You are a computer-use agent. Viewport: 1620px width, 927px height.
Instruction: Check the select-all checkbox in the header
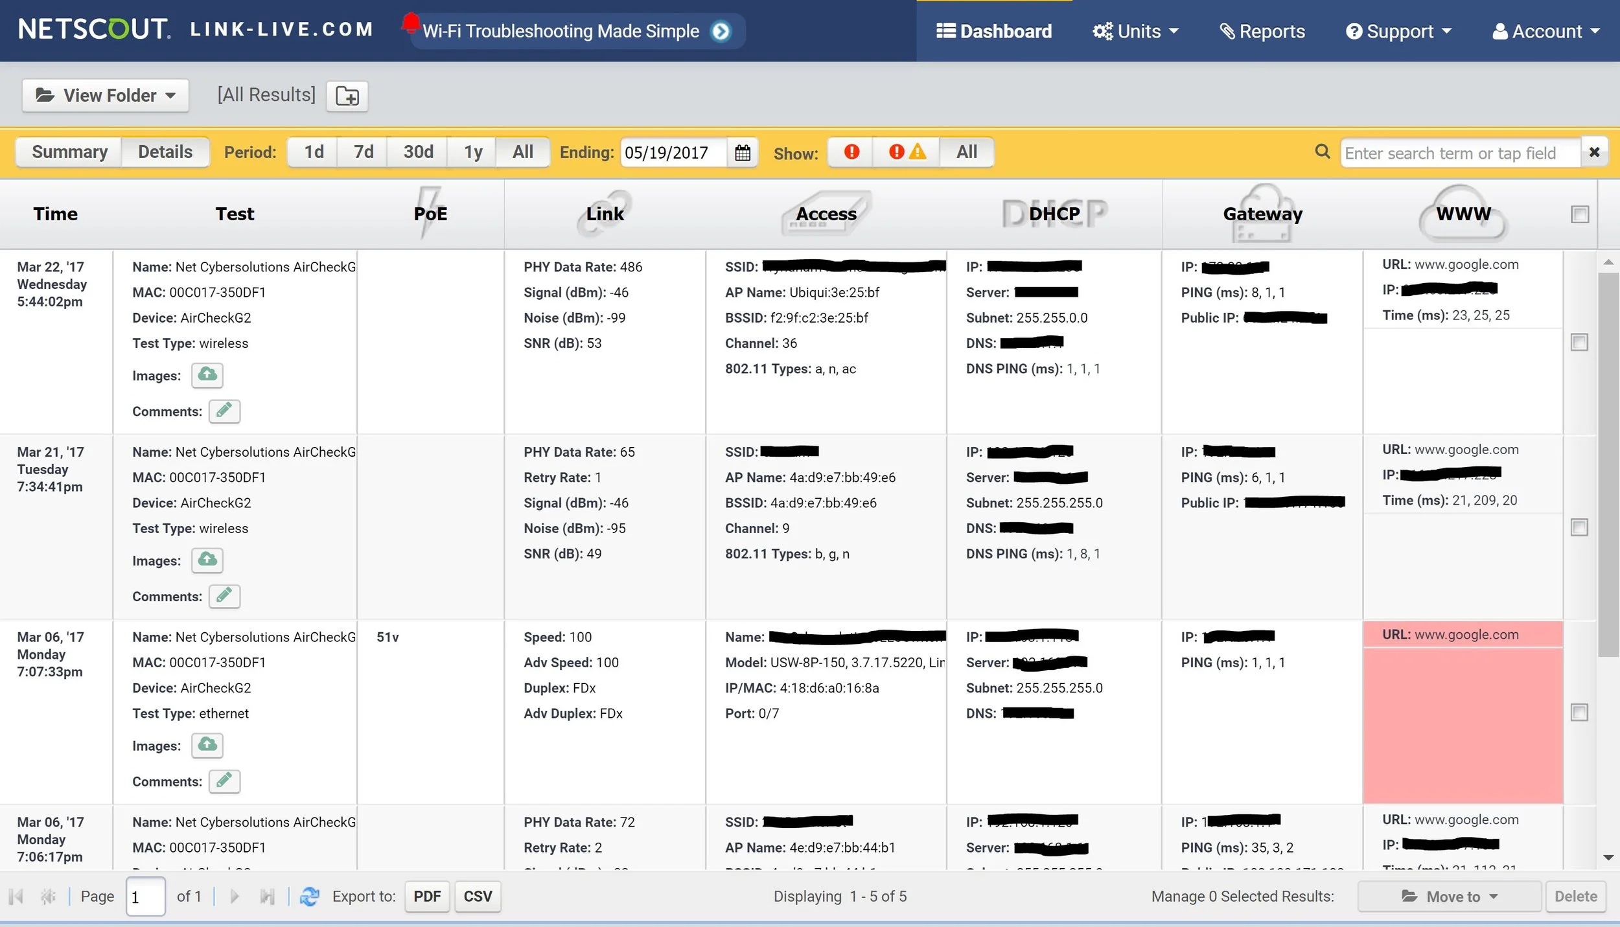1580,214
